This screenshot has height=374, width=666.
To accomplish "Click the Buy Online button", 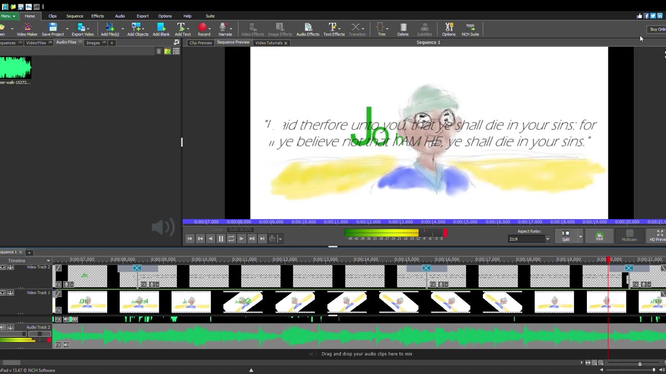I will point(657,30).
